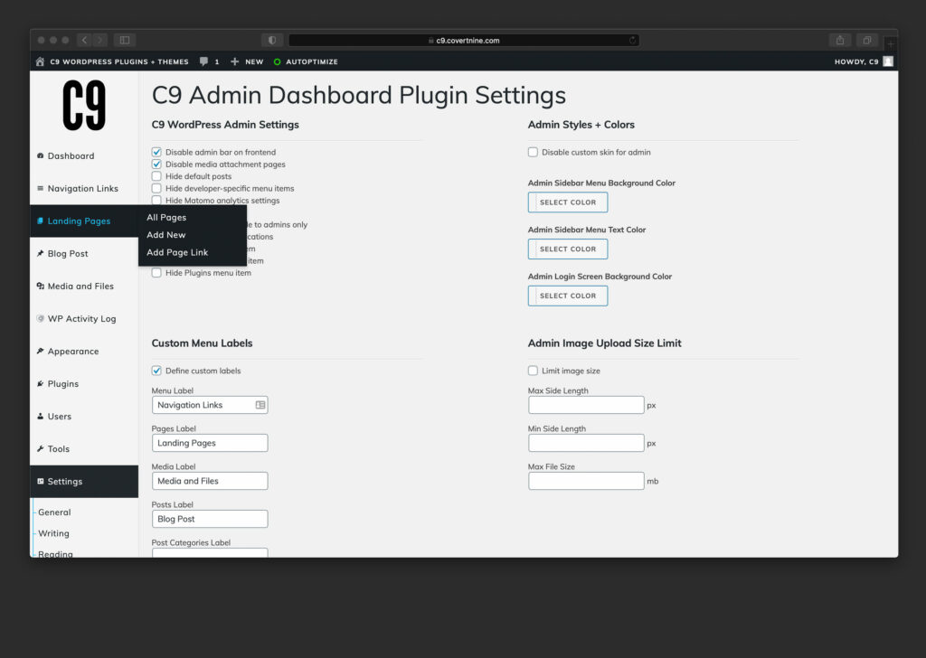This screenshot has width=926, height=658.
Task: Go forward with the browser forward arrow
Action: coord(99,40)
